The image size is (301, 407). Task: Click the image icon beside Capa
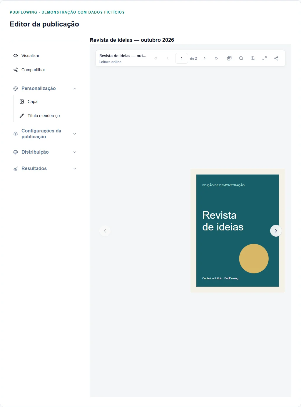[22, 102]
